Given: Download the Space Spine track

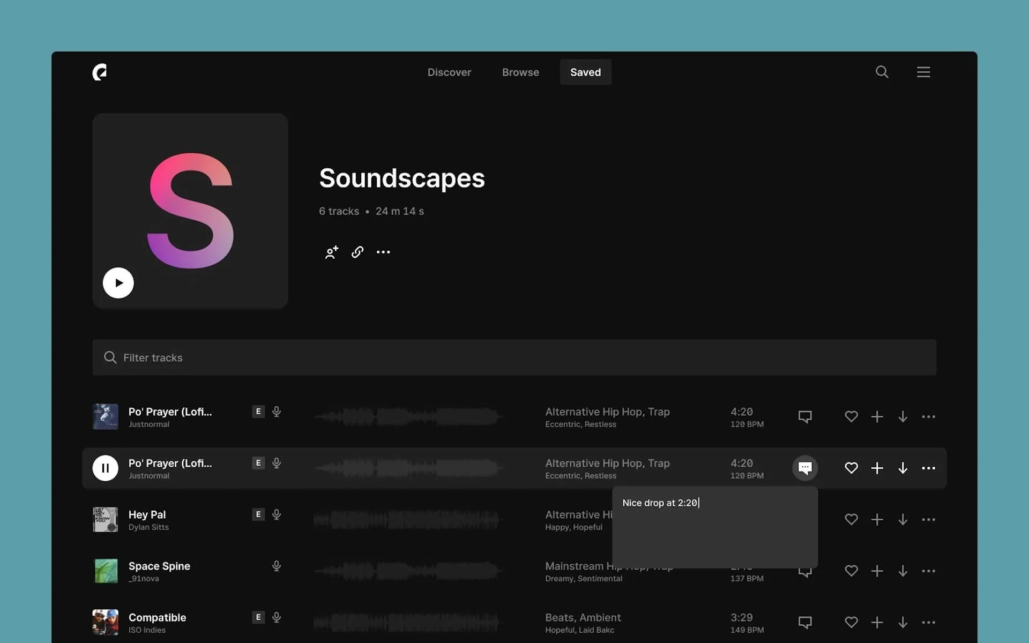Looking at the screenshot, I should click(x=903, y=571).
